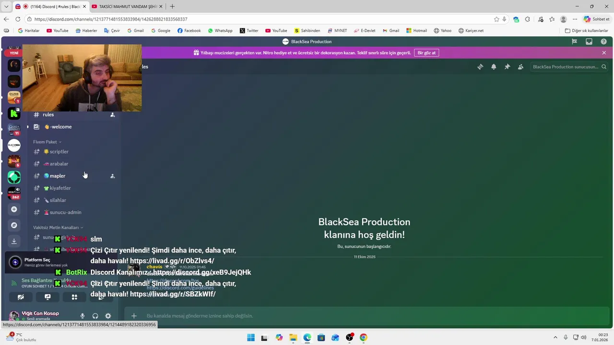This screenshot has width=614, height=345.
Task: Invite people icon next to mapler
Action: point(113,176)
